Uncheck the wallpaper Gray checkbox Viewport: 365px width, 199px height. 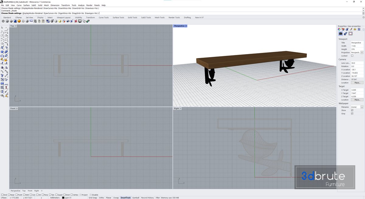click(352, 114)
